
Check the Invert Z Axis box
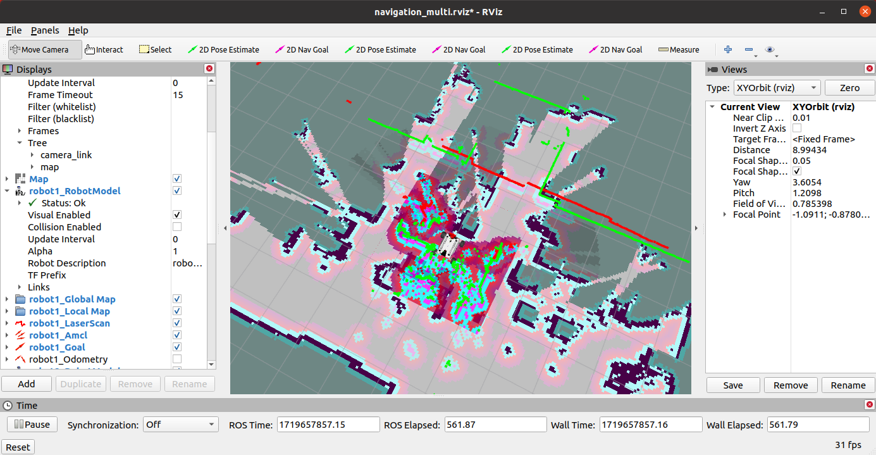[797, 128]
